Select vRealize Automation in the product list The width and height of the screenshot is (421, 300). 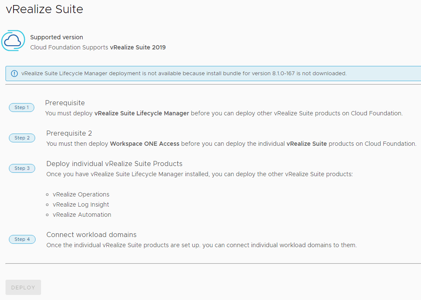coord(82,215)
